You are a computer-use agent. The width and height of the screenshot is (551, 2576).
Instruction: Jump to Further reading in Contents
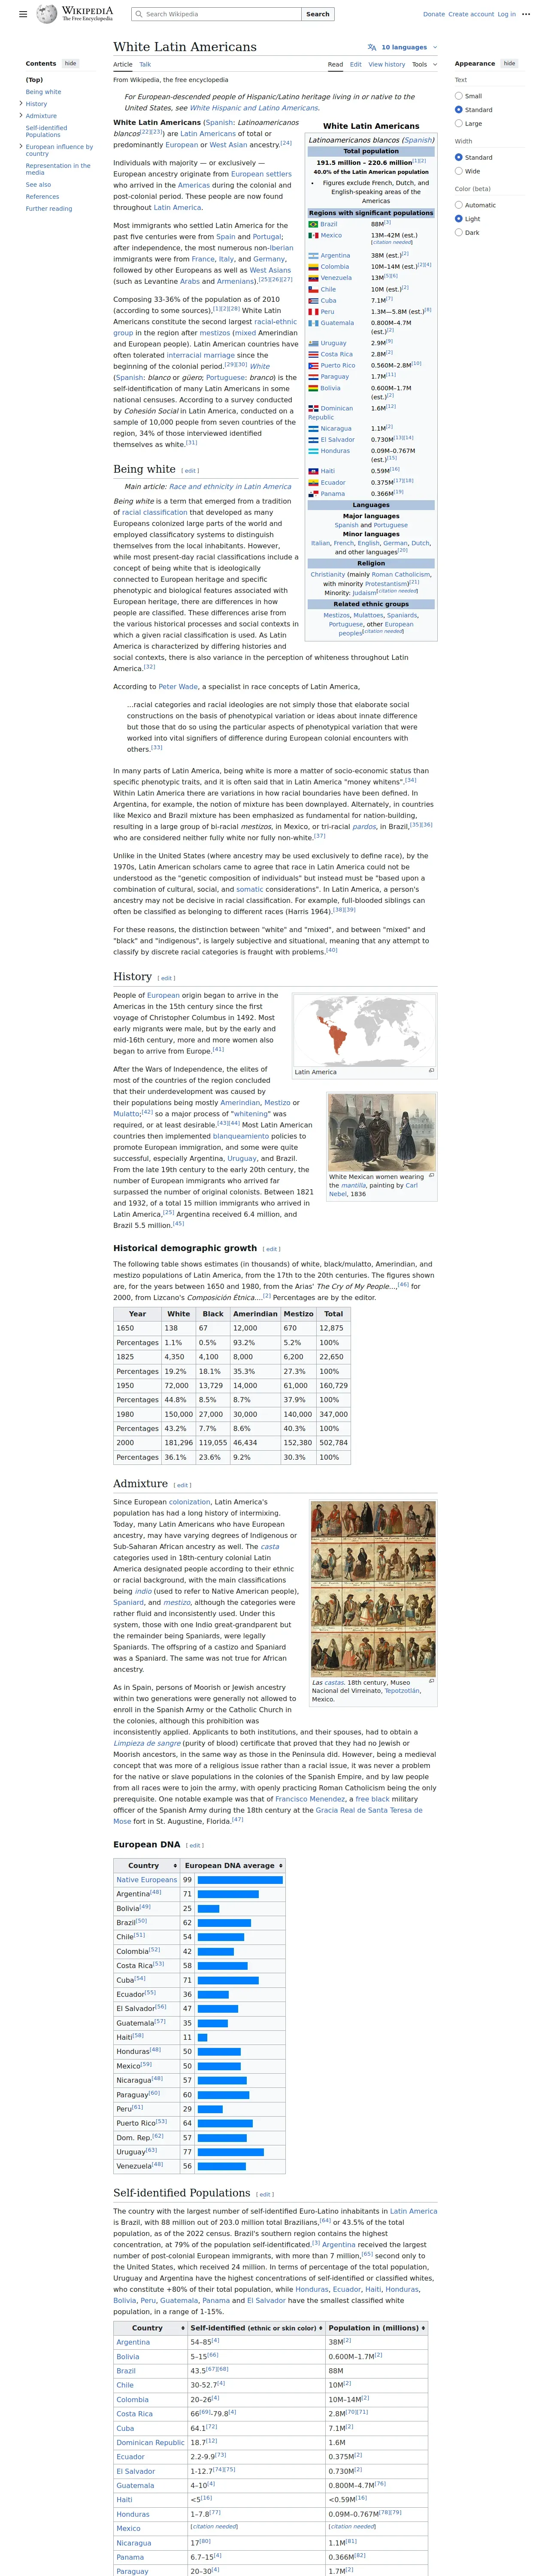click(x=49, y=209)
